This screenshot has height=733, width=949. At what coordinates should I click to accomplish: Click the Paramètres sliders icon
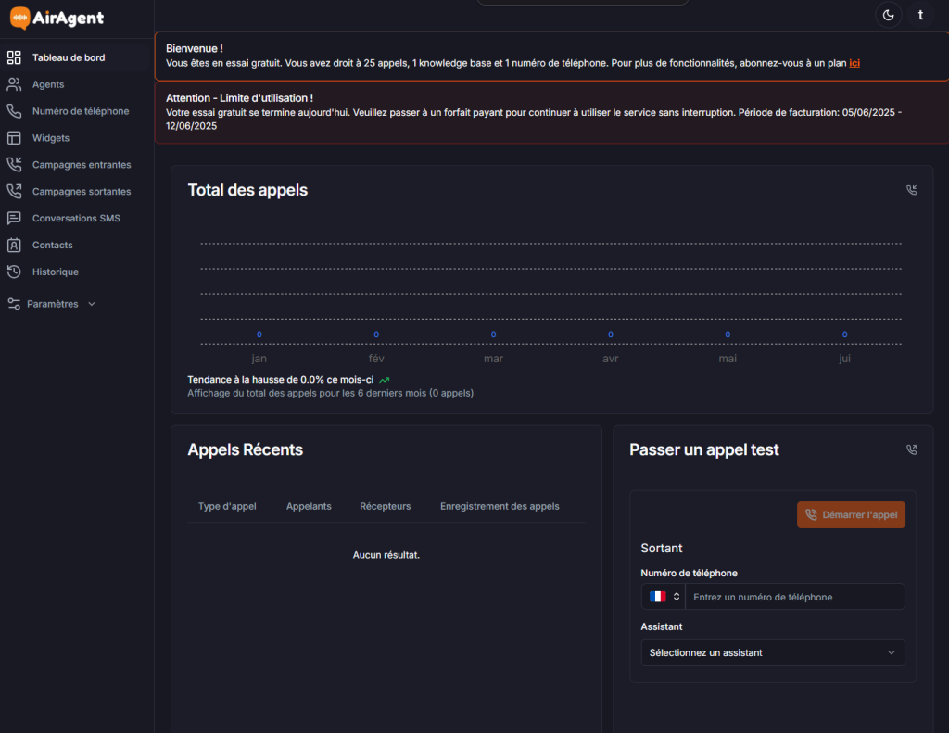point(14,304)
